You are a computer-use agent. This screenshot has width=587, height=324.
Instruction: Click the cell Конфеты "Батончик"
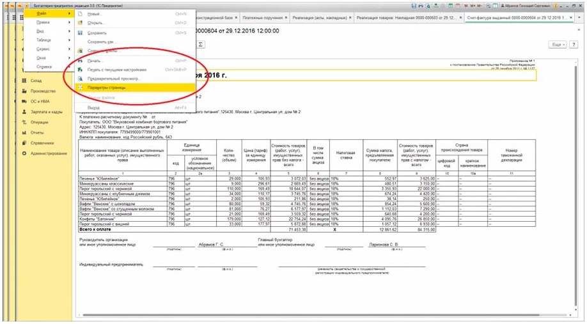(x=122, y=219)
